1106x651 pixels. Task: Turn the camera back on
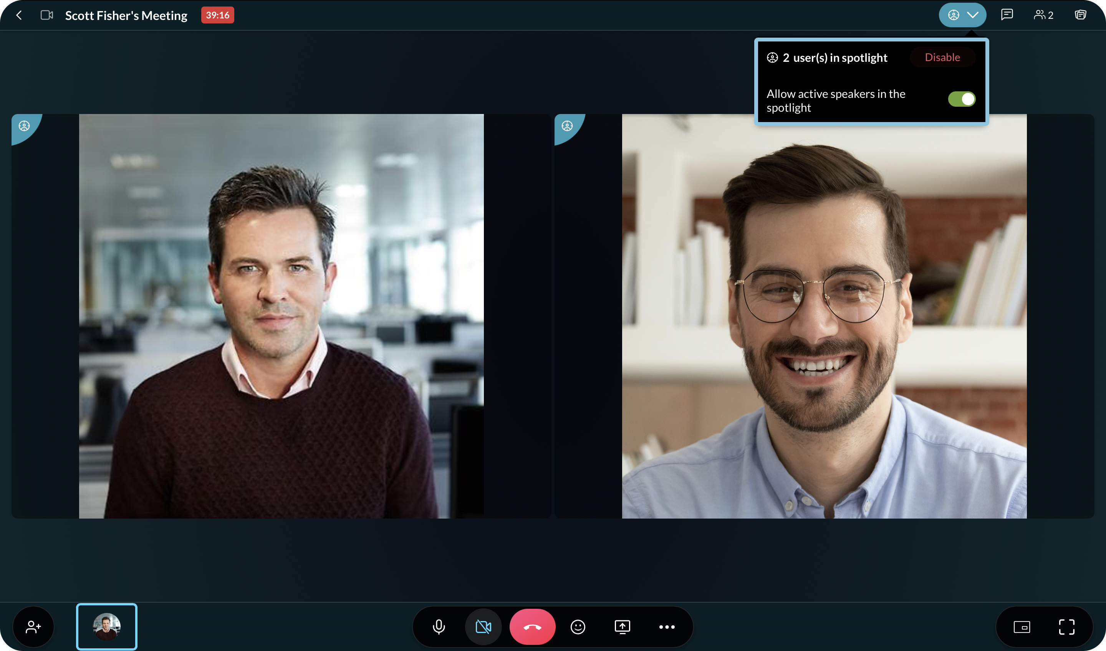coord(483,627)
